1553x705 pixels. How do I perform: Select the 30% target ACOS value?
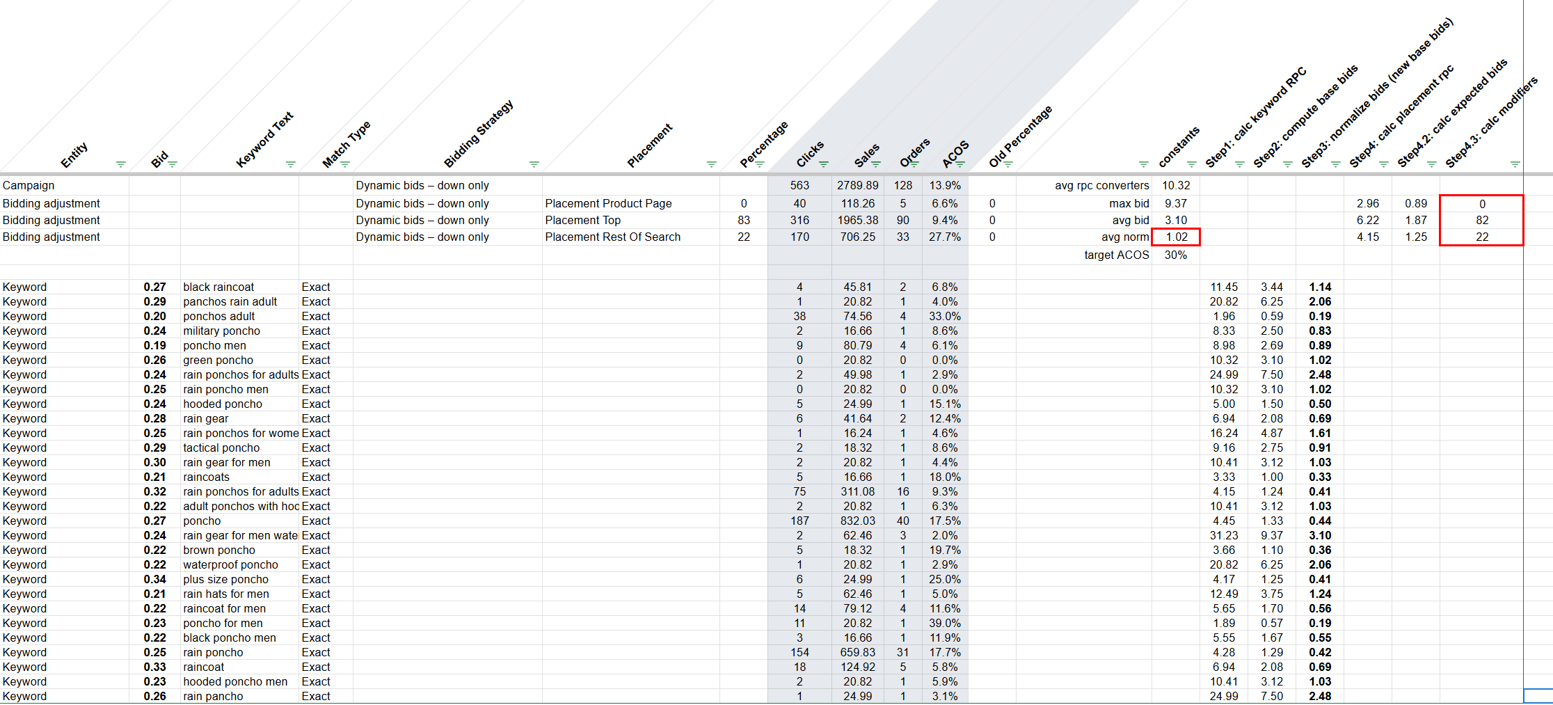coord(1176,255)
